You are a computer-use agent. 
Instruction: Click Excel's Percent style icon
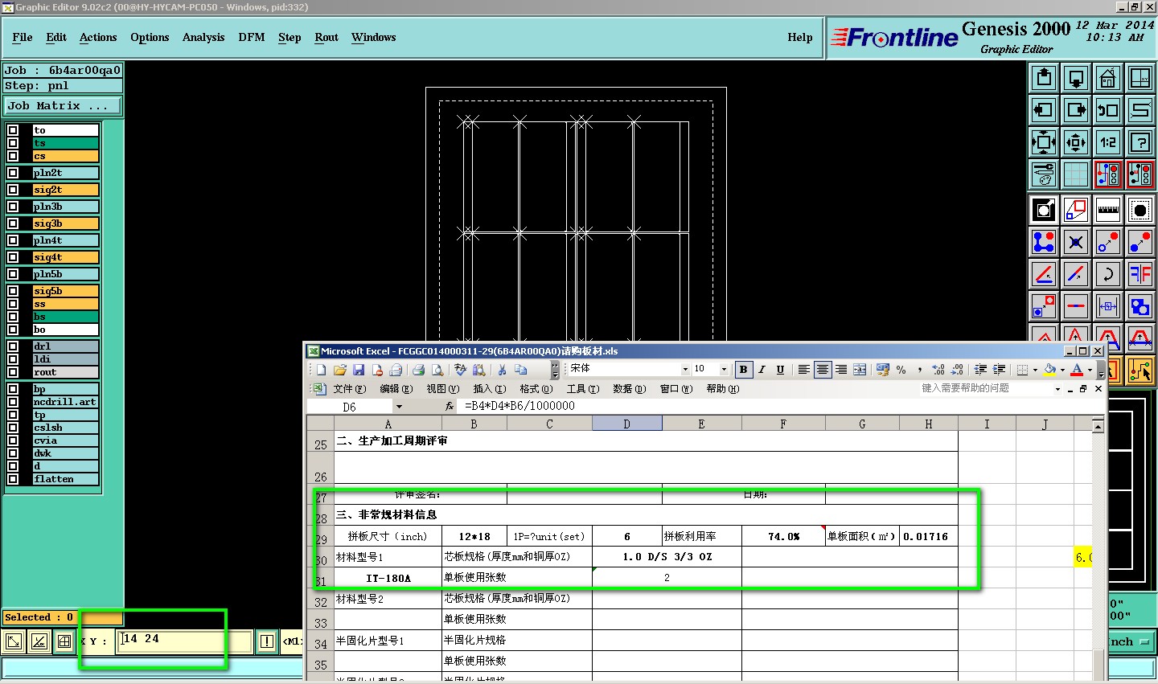(x=901, y=370)
